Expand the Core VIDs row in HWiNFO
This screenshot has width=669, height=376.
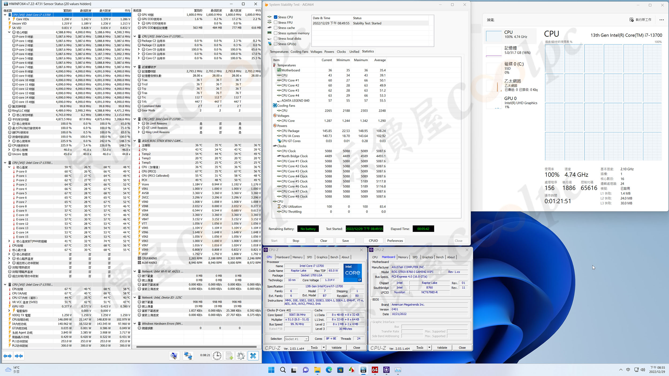click(x=9, y=19)
